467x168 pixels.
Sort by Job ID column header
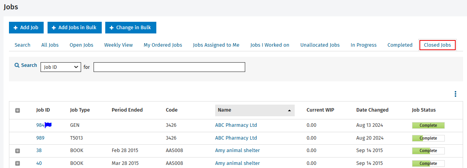pyautogui.click(x=43, y=110)
